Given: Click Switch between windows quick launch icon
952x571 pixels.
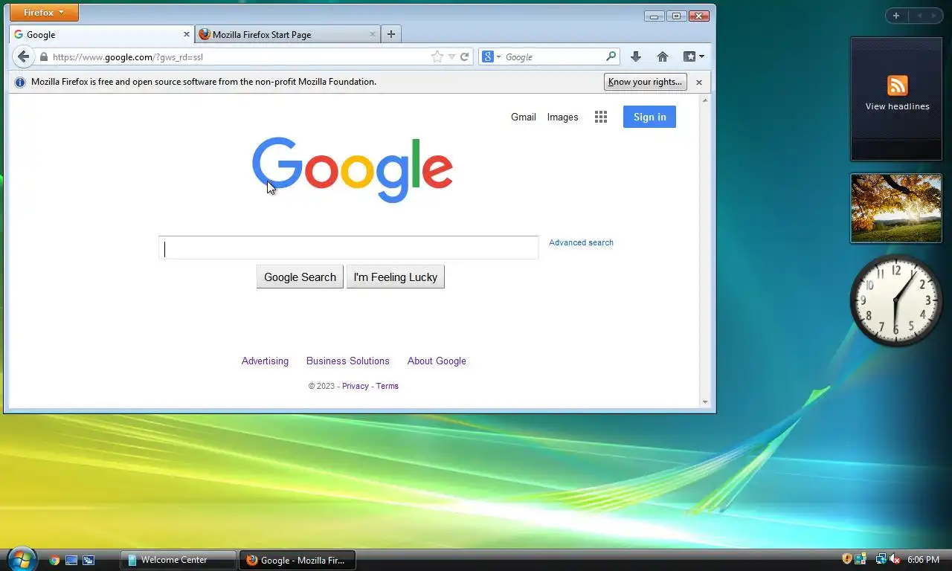Looking at the screenshot, I should [x=89, y=560].
